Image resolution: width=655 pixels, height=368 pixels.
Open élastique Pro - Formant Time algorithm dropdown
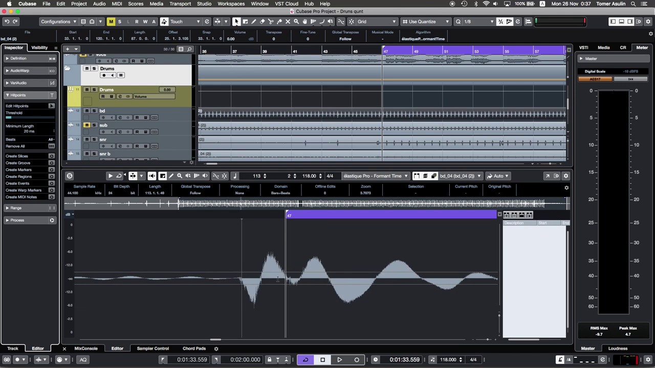375,176
